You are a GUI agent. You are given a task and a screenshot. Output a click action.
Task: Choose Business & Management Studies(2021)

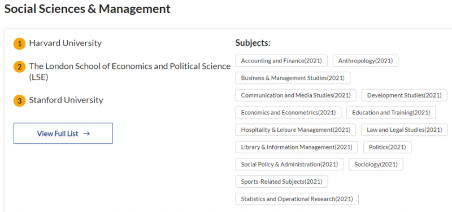(293, 78)
